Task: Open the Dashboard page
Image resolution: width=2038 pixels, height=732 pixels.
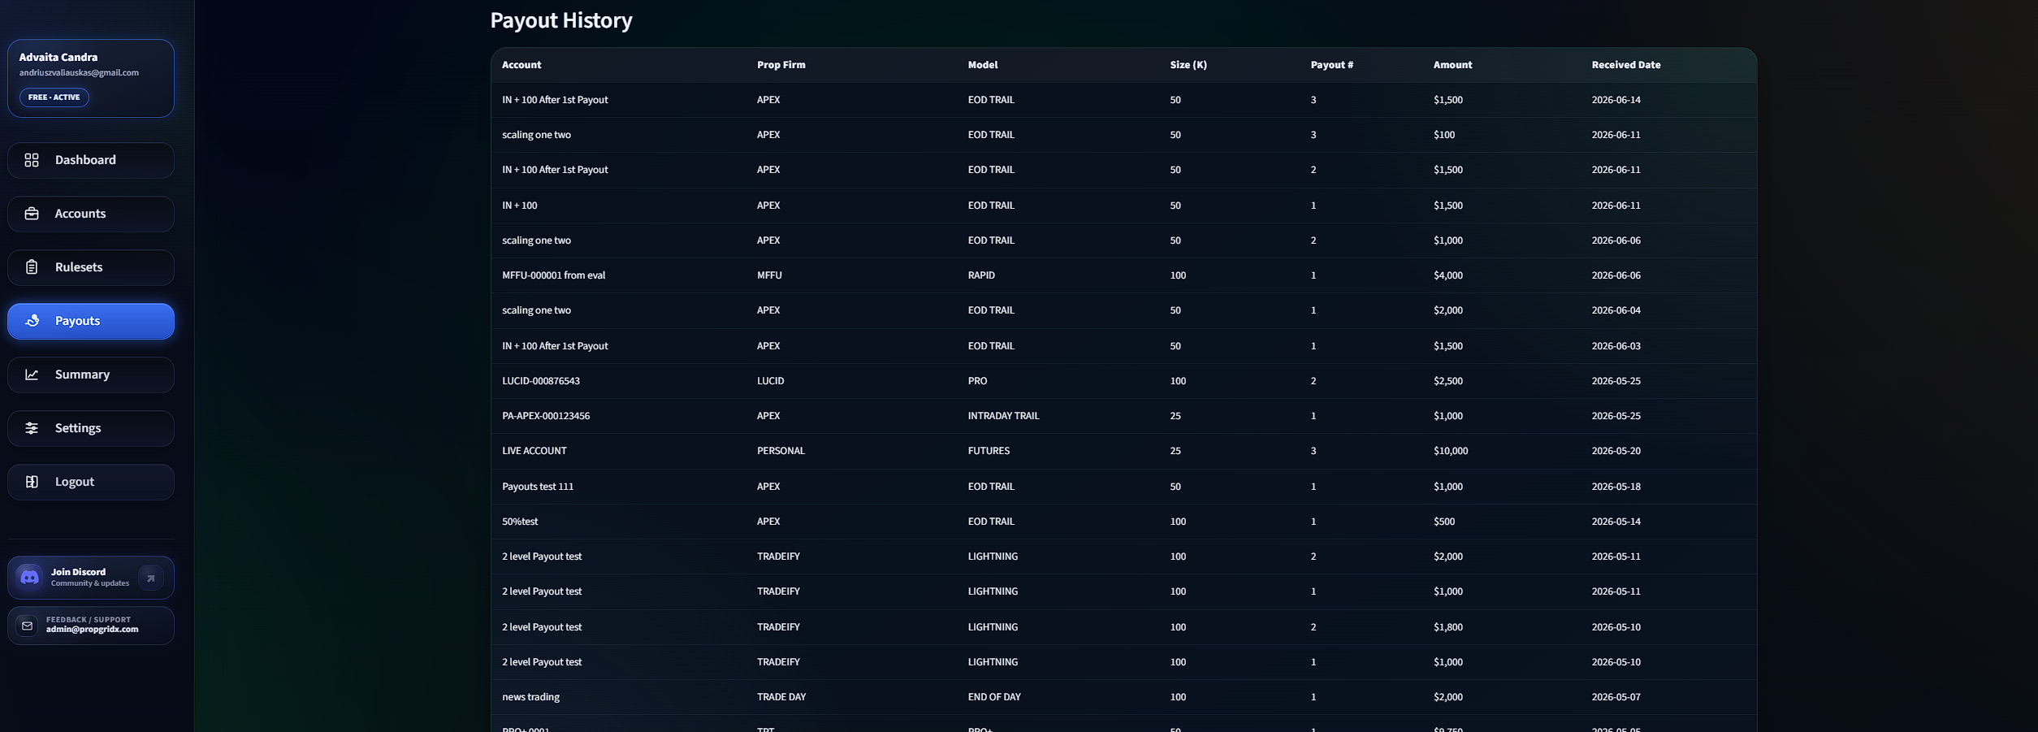Action: pyautogui.click(x=91, y=160)
